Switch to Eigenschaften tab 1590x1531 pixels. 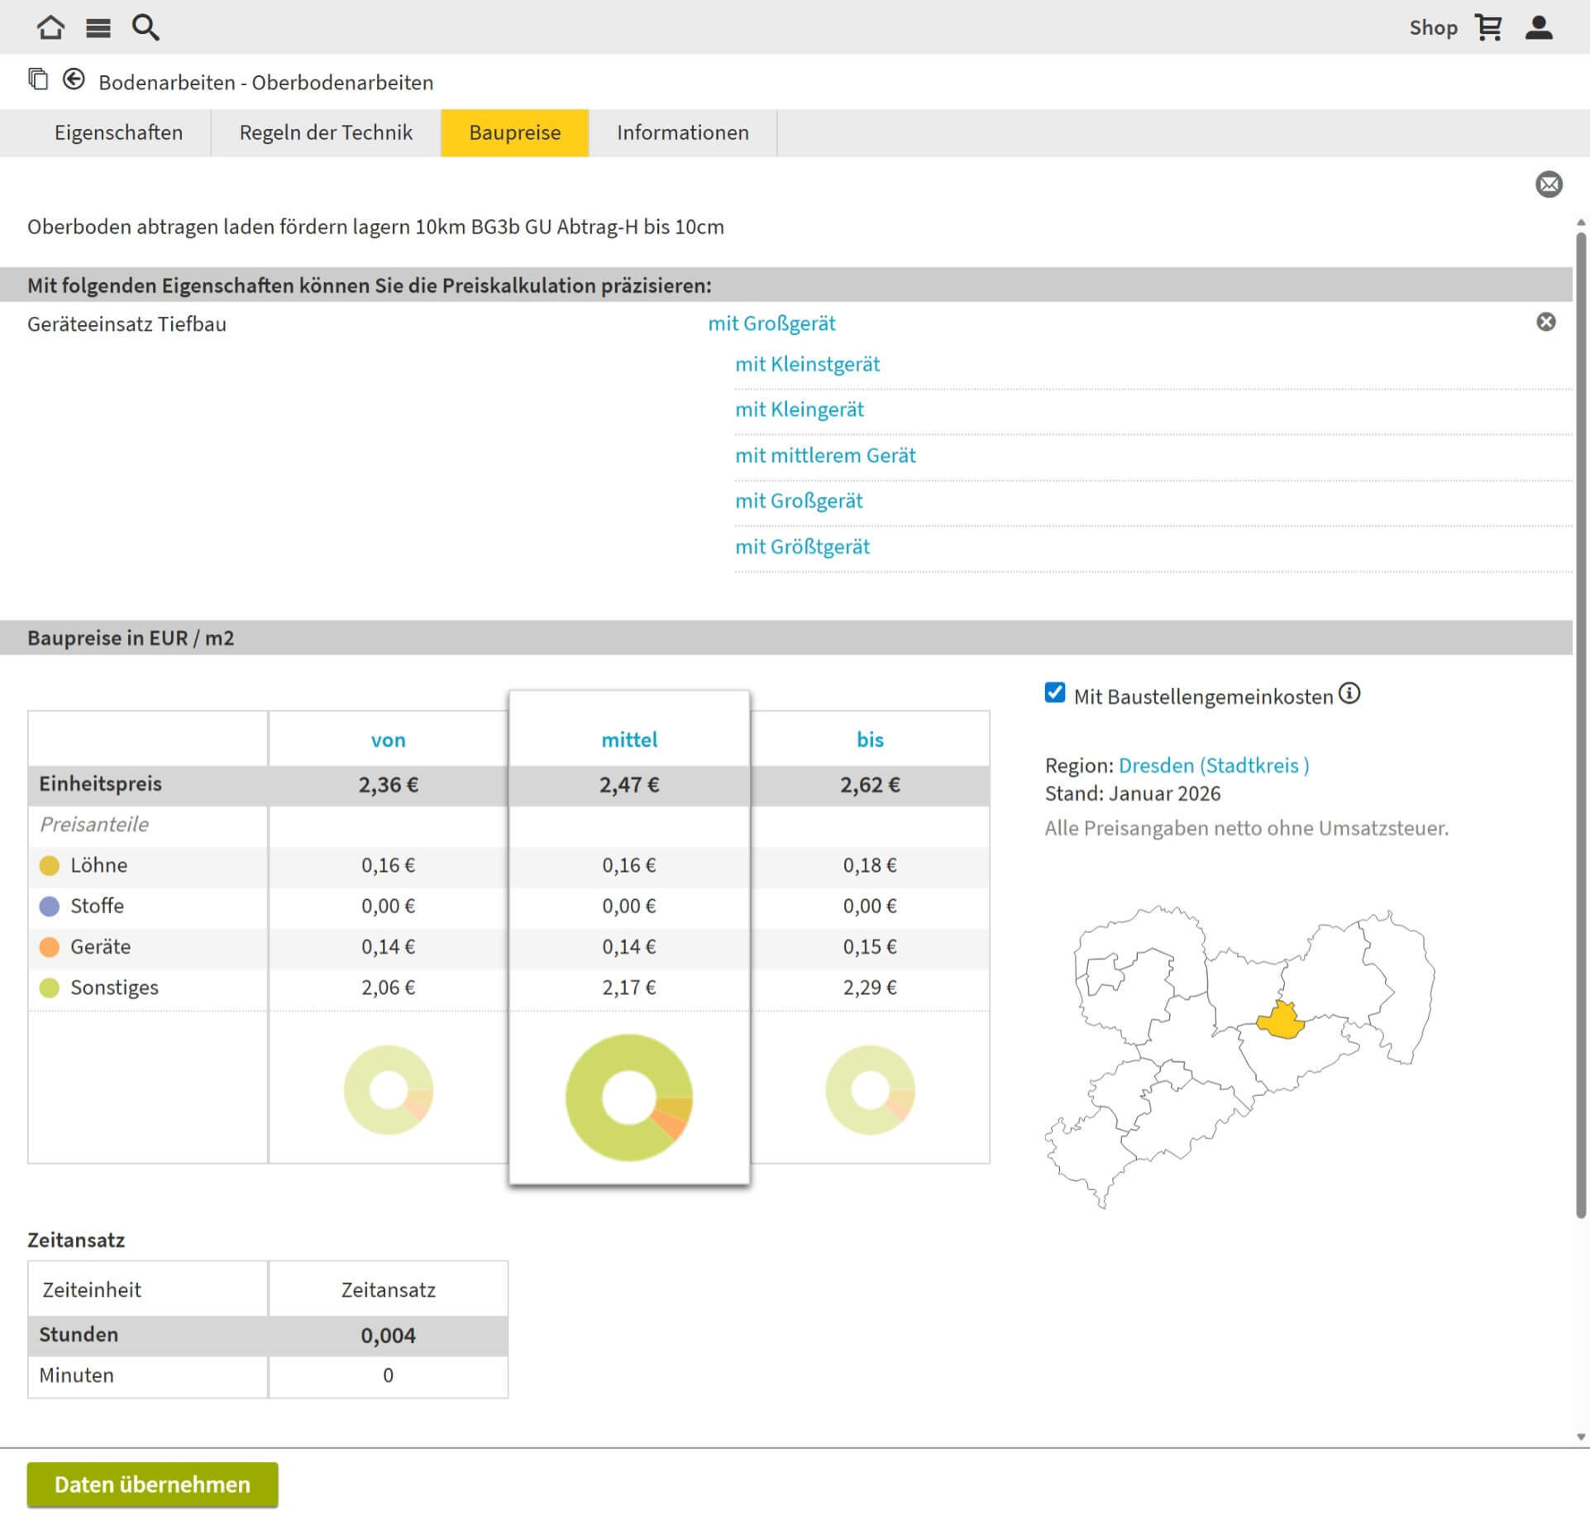tap(118, 132)
